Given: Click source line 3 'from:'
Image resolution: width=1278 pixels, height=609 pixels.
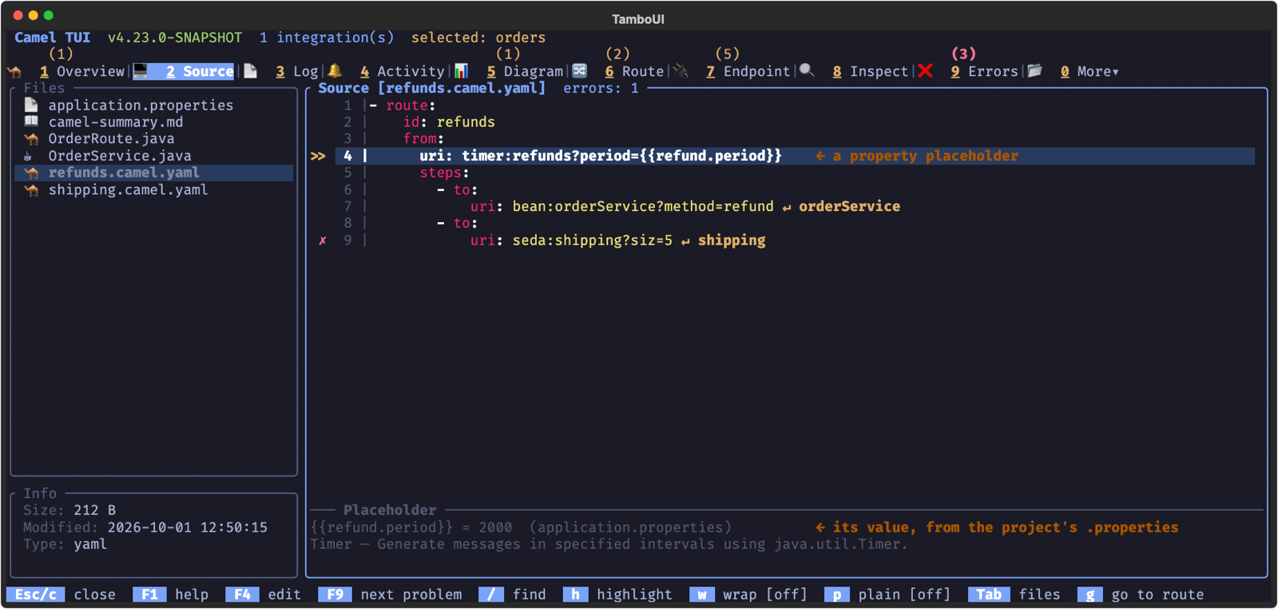Looking at the screenshot, I should tap(423, 139).
